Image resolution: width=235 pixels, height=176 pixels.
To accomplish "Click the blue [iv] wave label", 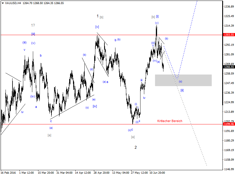I will tap(95, 106).
